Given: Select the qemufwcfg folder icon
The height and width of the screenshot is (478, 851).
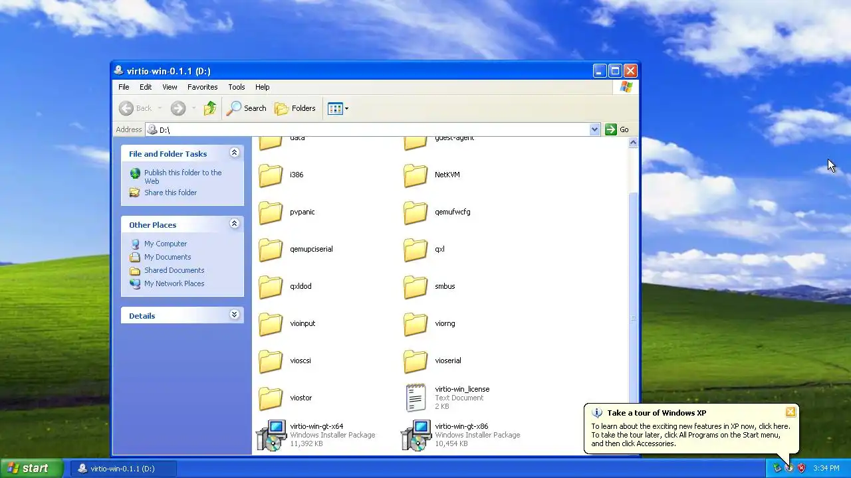Looking at the screenshot, I should click(x=416, y=212).
